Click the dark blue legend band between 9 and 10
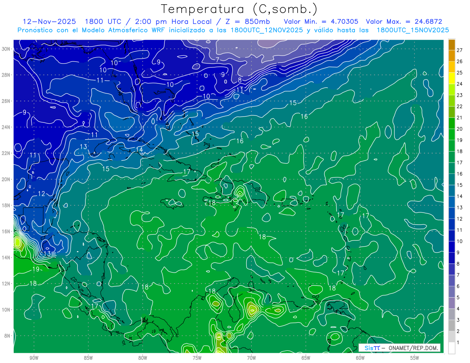470x363 pixels. 452,246
